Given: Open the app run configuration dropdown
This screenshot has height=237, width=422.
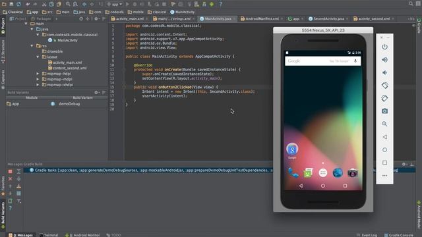Looking at the screenshot, I should 114,5.
